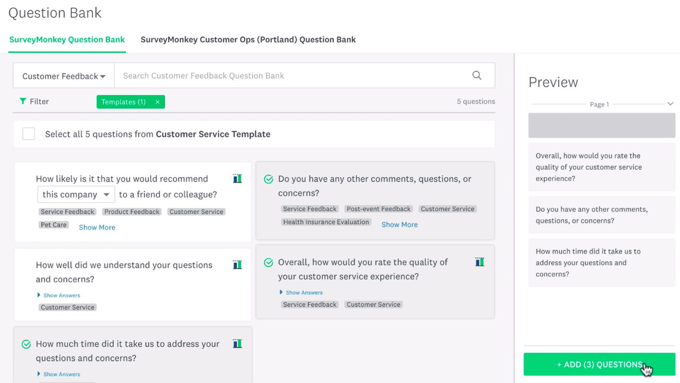This screenshot has height=383, width=680.
Task: Open the Customer Feedback category dropdown
Action: [64, 76]
